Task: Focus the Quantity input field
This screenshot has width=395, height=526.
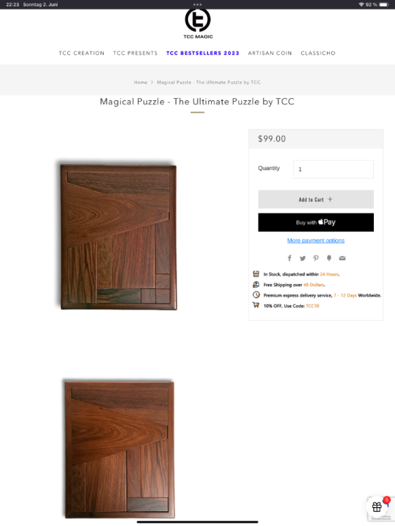Action: point(333,169)
